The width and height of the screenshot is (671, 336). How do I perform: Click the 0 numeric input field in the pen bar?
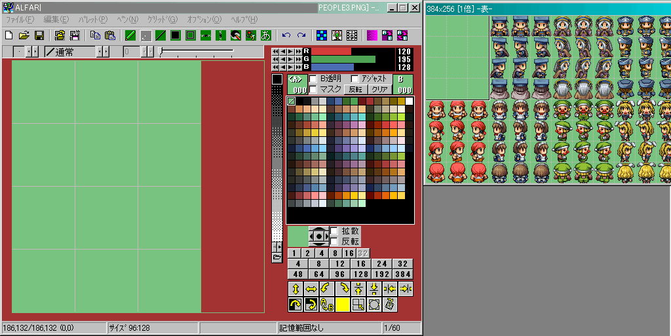132,52
